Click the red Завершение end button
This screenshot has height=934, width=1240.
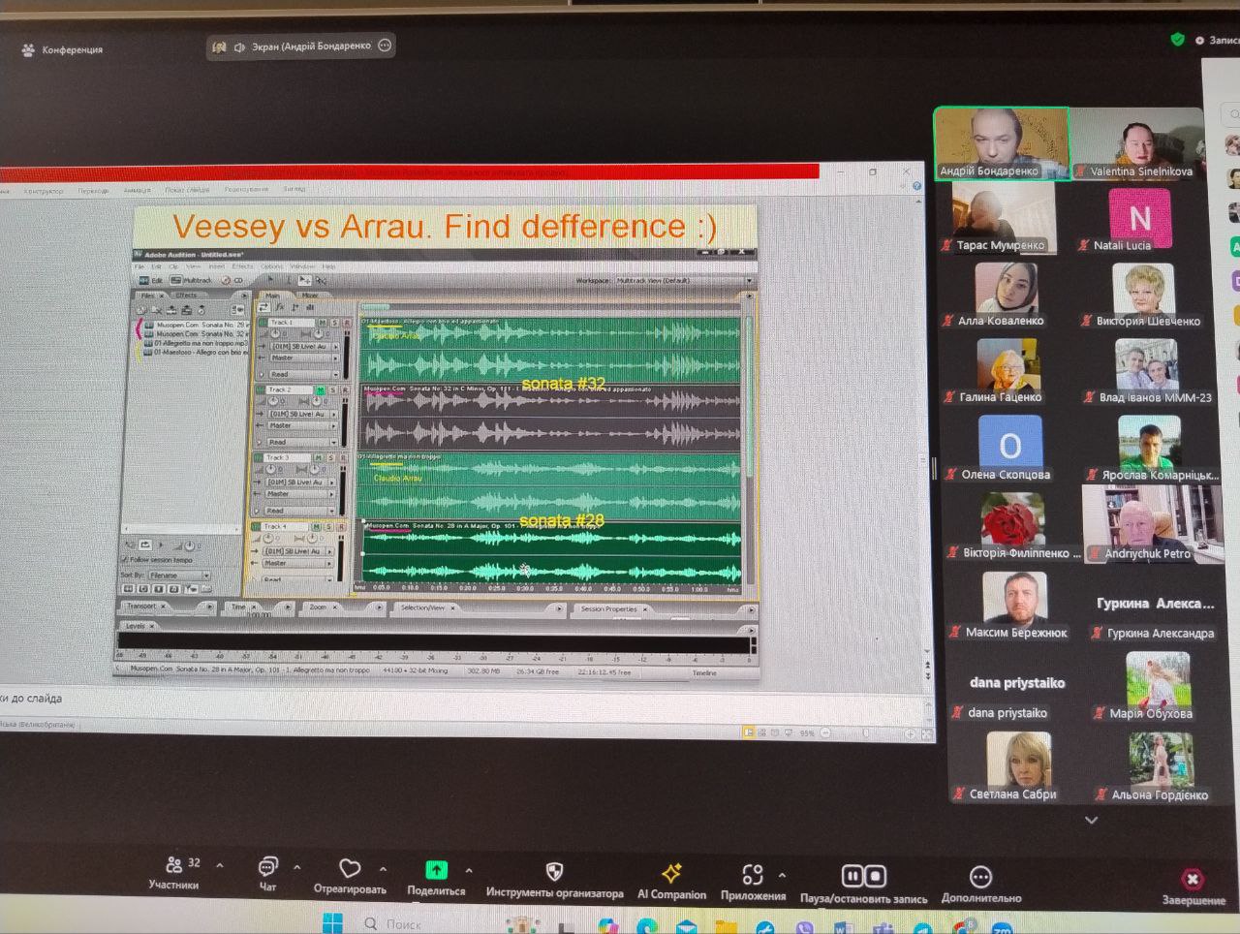click(1193, 887)
